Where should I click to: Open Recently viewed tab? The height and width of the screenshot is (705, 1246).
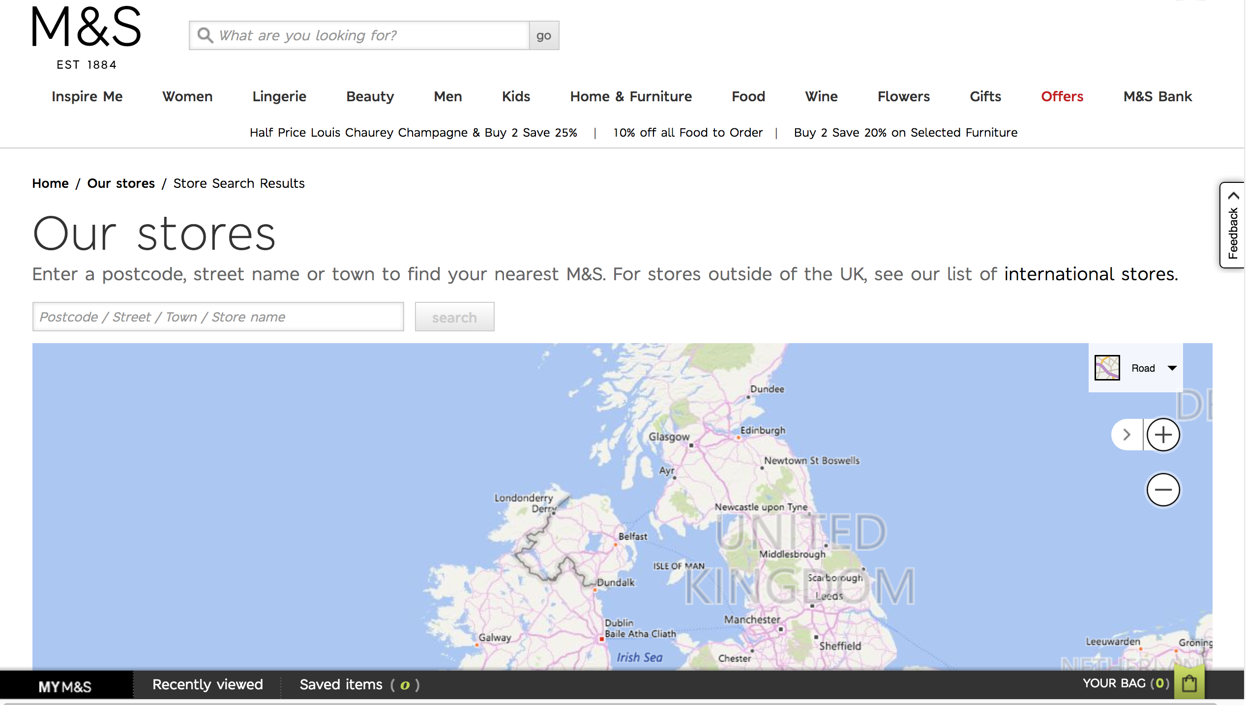208,684
